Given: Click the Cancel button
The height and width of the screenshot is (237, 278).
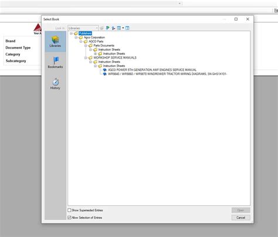Looking at the screenshot, I should point(240,218).
